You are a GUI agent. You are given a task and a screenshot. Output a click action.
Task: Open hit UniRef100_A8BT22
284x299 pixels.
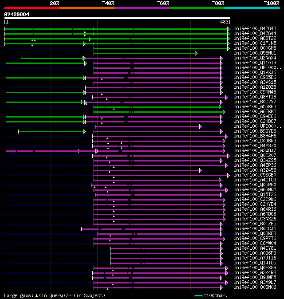click(x=255, y=38)
